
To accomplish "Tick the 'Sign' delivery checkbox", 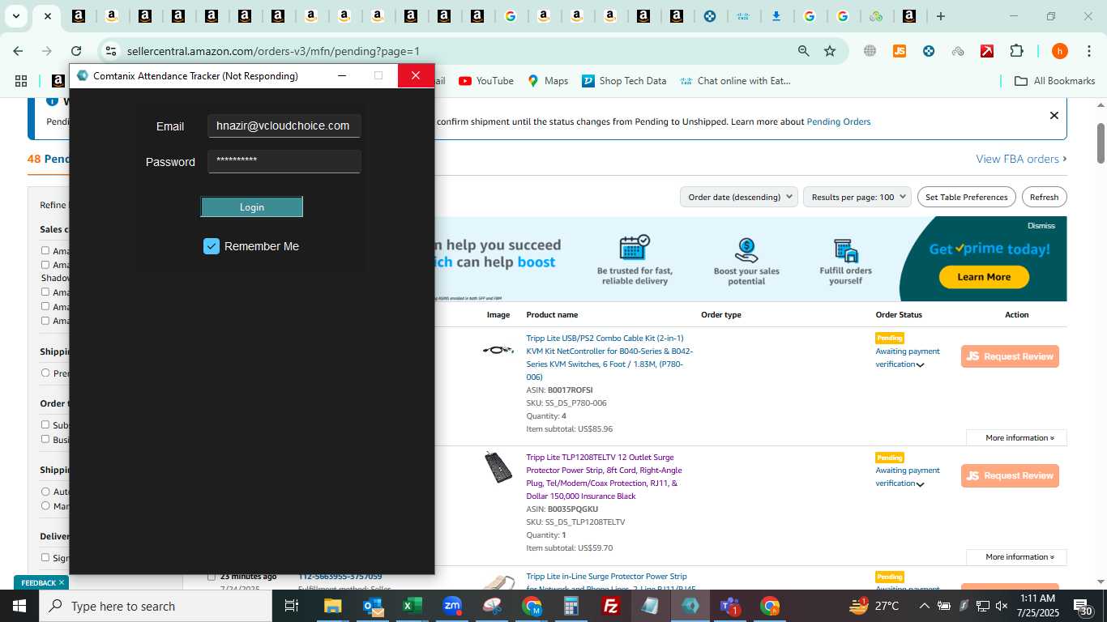I will [45, 557].
